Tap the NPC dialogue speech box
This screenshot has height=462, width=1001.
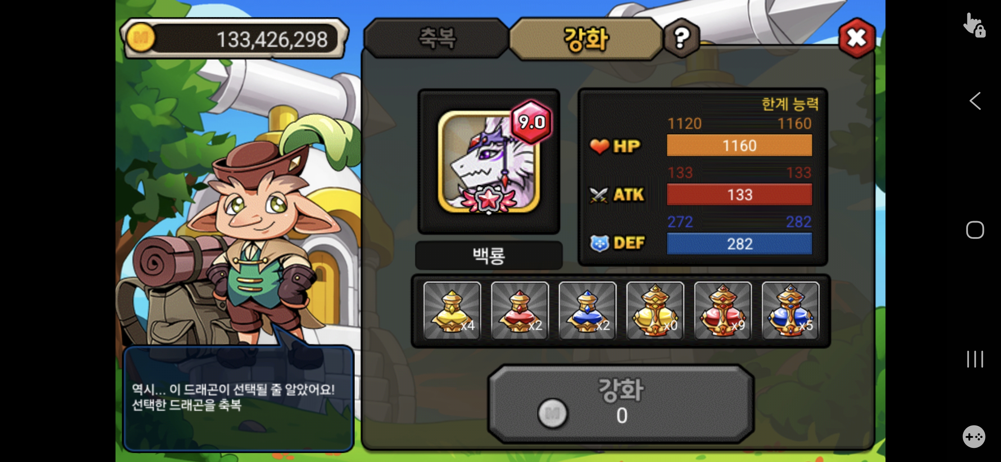238,398
